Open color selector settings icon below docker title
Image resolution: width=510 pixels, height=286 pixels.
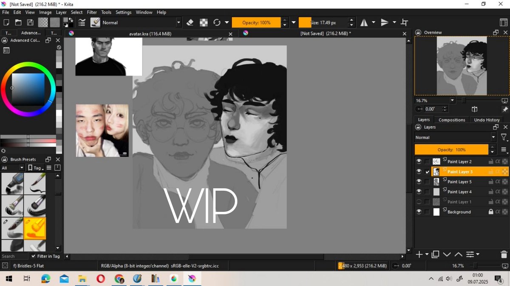pos(6,50)
